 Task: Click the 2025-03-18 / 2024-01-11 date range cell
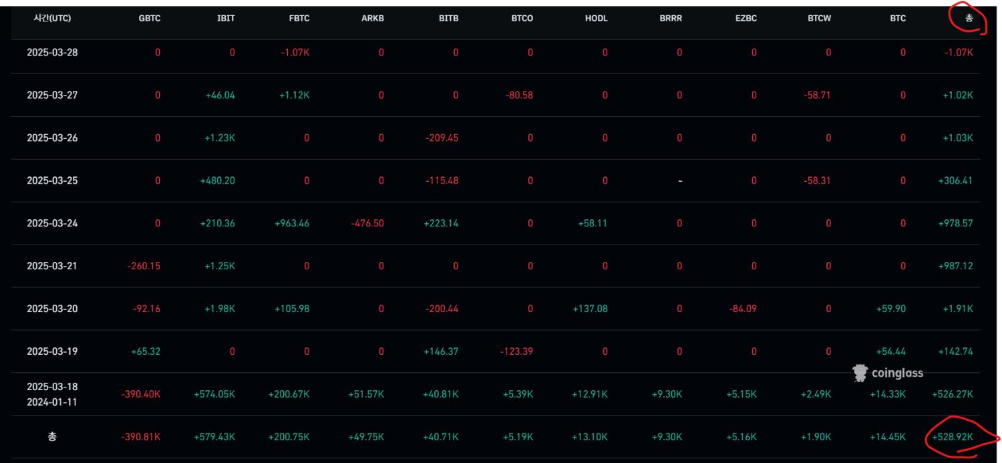click(x=52, y=394)
